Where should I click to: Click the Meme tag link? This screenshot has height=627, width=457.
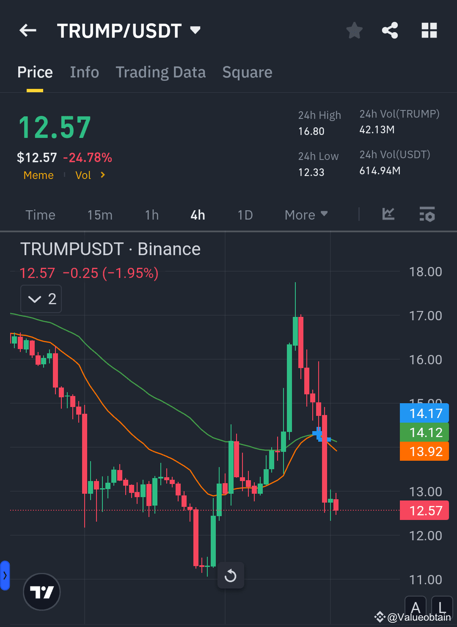38,175
